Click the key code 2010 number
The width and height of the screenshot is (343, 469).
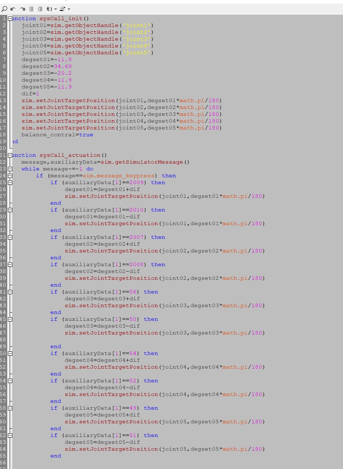pyautogui.click(x=136, y=210)
